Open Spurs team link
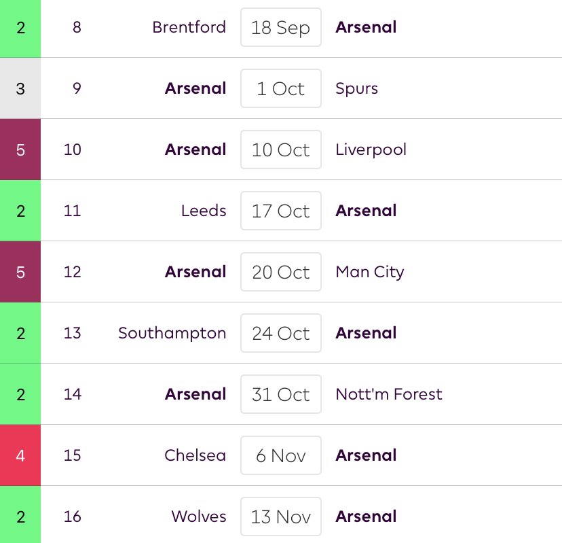The image size is (562, 543). click(356, 89)
